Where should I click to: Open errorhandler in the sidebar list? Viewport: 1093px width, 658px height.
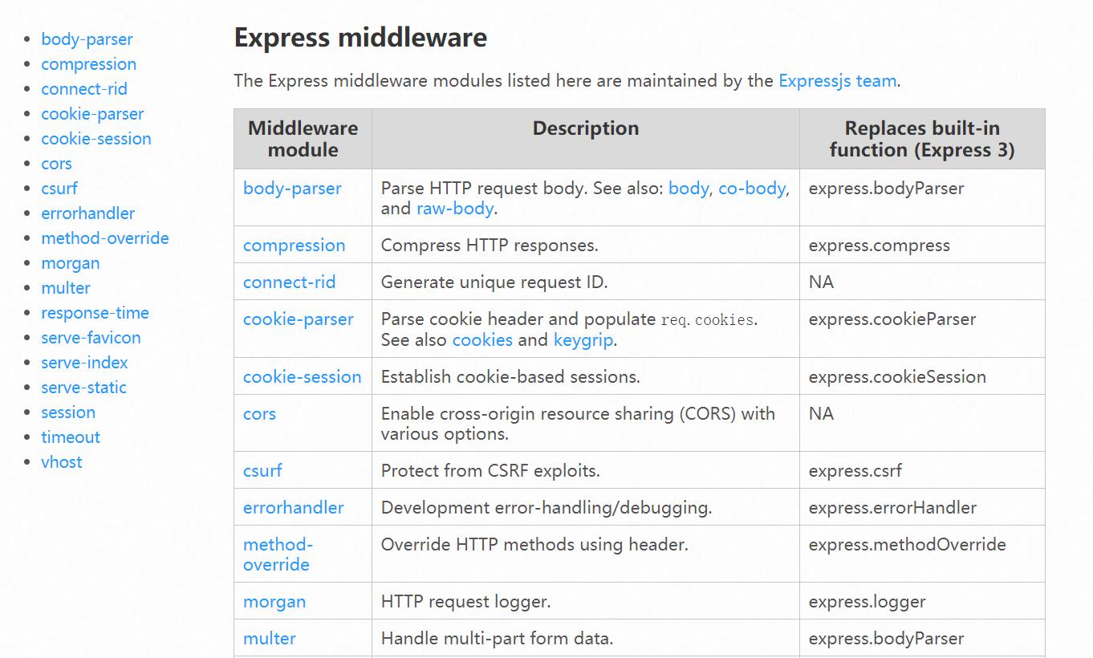tap(87, 213)
